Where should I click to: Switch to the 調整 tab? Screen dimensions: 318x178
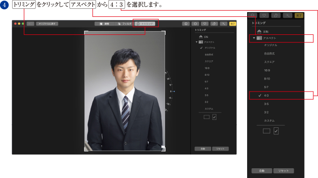(104, 24)
